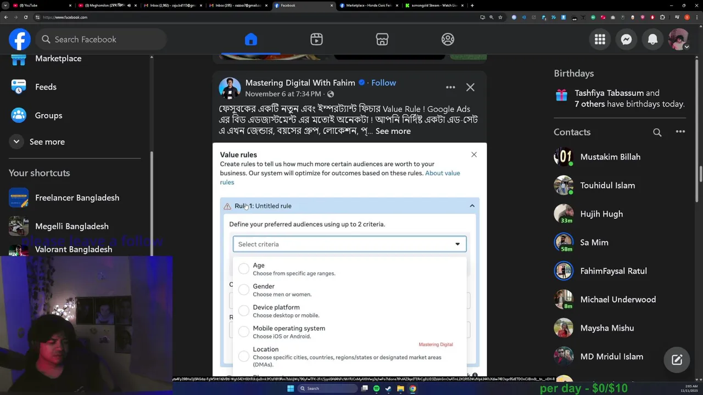Click the taskbar Search box
This screenshot has height=395, width=703.
tap(326, 388)
